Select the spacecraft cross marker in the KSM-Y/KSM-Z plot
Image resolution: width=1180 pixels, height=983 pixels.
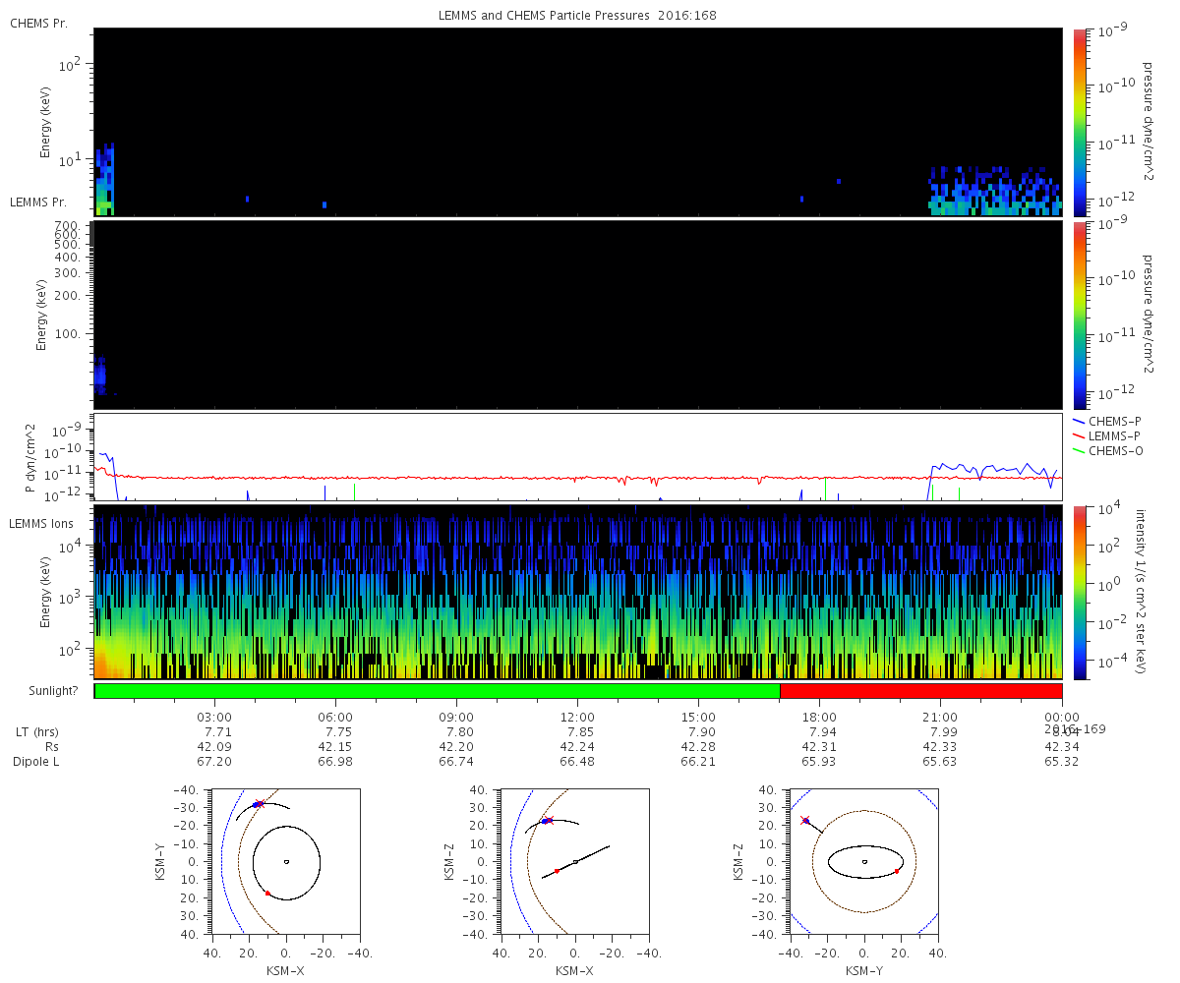[805, 820]
